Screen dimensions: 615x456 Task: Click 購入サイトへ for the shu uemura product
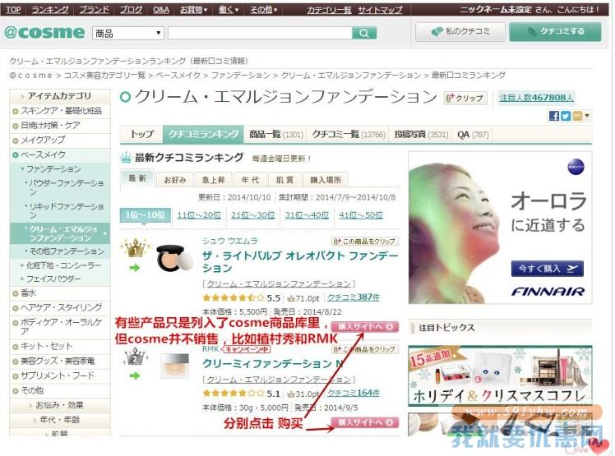click(365, 326)
